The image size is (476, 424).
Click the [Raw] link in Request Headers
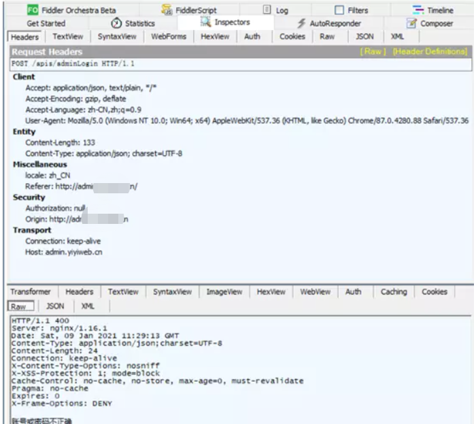click(373, 51)
